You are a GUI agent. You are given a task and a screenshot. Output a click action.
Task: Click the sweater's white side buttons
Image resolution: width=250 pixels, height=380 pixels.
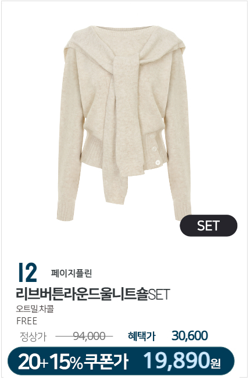[155, 150]
